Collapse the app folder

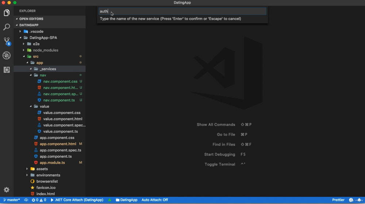point(50,63)
